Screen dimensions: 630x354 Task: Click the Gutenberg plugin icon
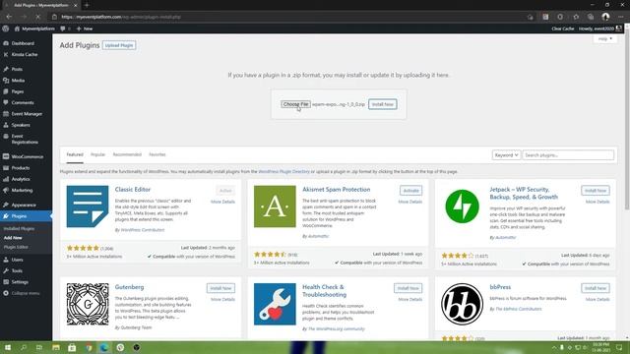[88, 304]
